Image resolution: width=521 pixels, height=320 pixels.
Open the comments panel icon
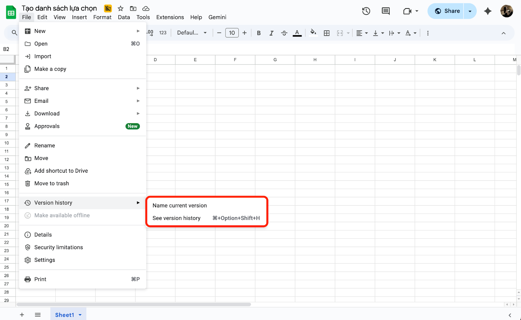coord(386,11)
